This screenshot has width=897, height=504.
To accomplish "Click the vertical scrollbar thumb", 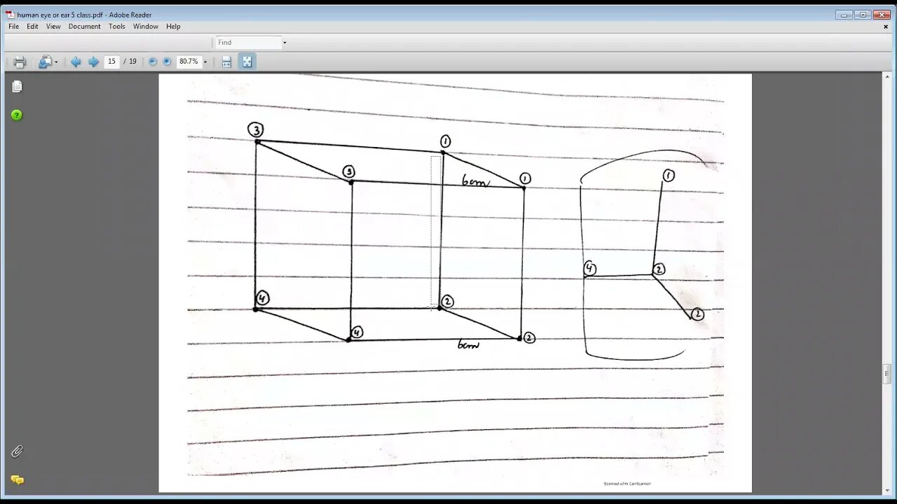I will tap(887, 374).
